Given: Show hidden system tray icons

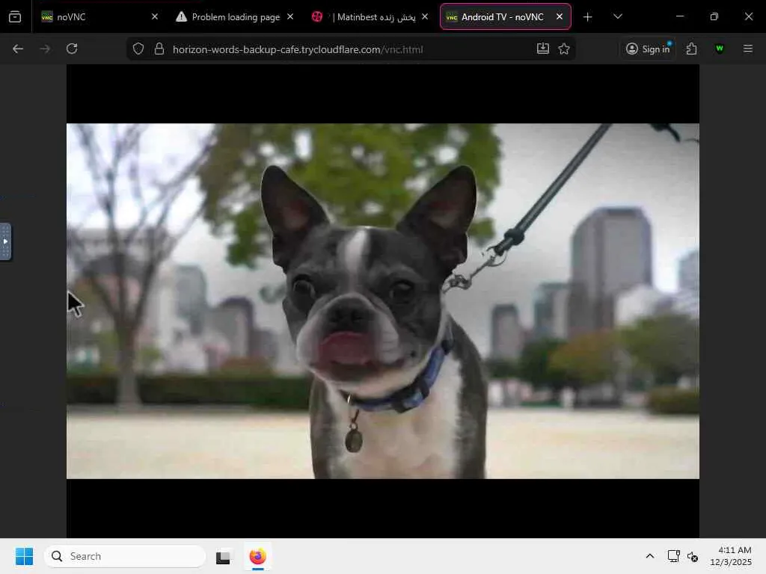Looking at the screenshot, I should [x=649, y=556].
